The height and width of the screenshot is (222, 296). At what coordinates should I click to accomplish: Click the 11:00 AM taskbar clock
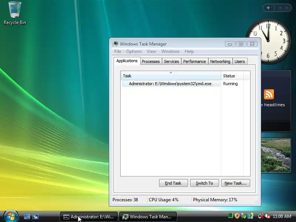pyautogui.click(x=282, y=216)
